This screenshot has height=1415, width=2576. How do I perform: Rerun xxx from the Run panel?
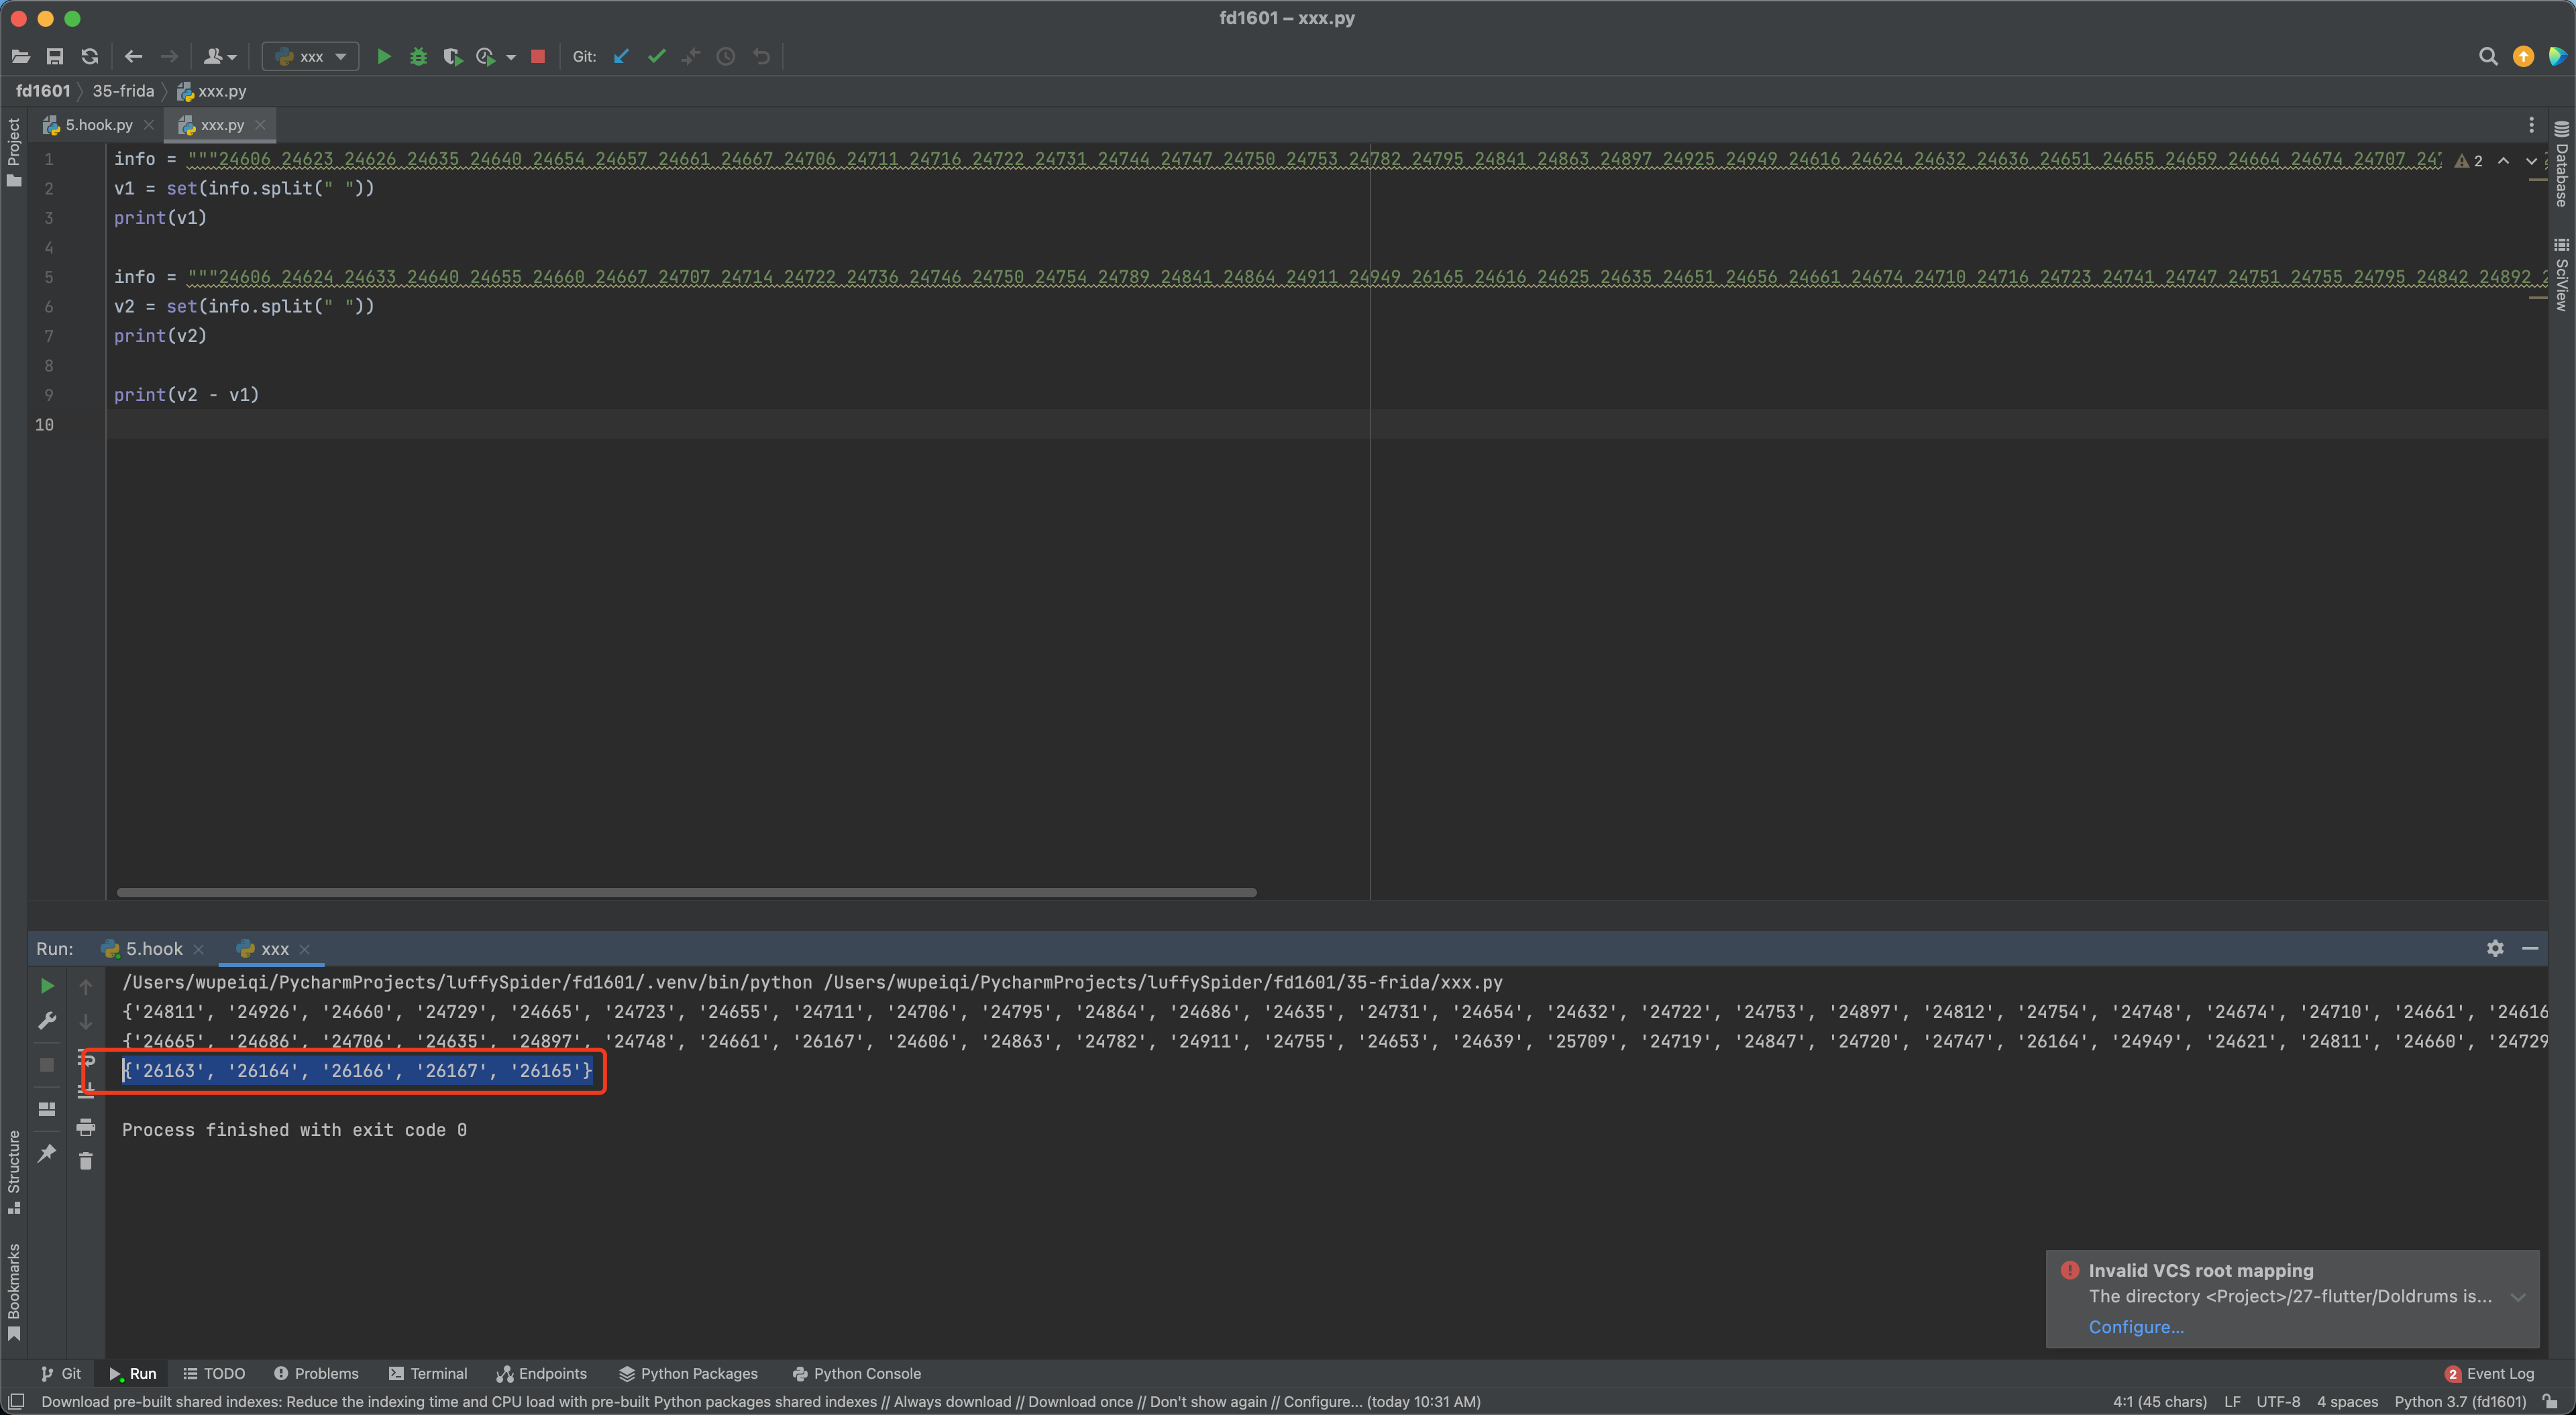point(47,986)
